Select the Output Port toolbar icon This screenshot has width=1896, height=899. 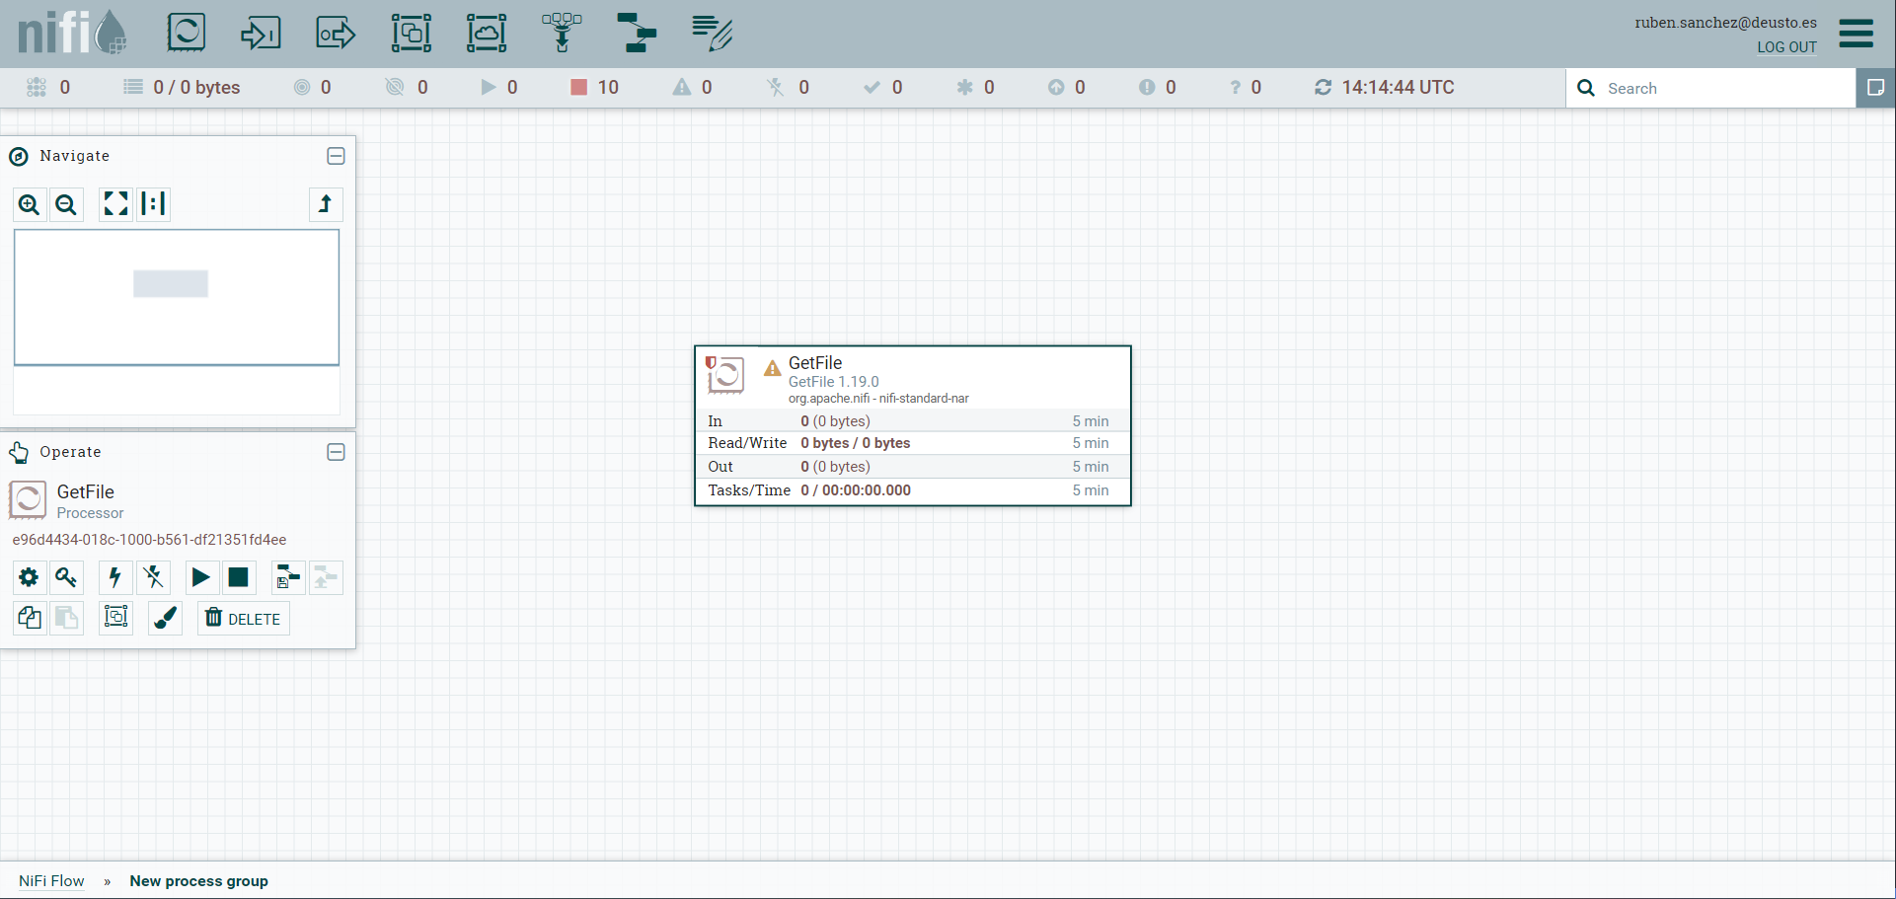[x=336, y=33]
